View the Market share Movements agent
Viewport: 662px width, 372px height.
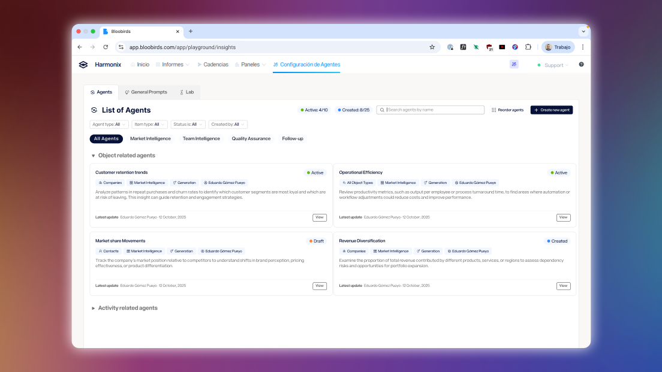point(320,286)
